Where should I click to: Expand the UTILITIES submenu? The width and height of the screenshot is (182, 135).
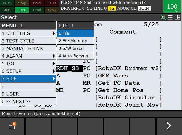[28, 33]
